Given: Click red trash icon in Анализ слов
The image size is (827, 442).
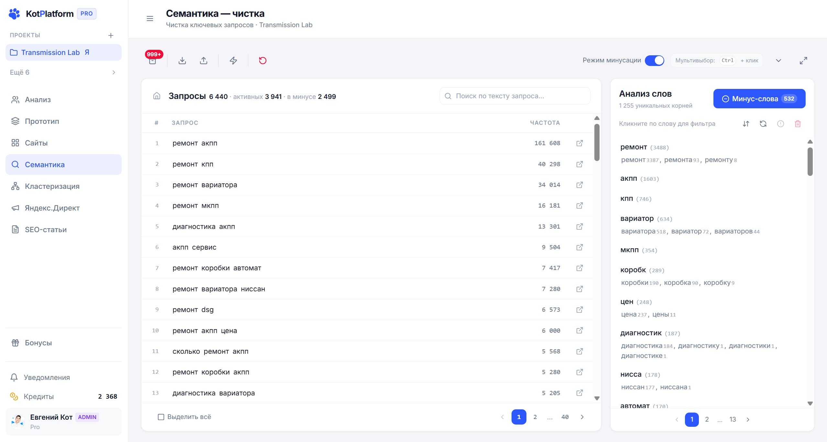Looking at the screenshot, I should pos(798,124).
